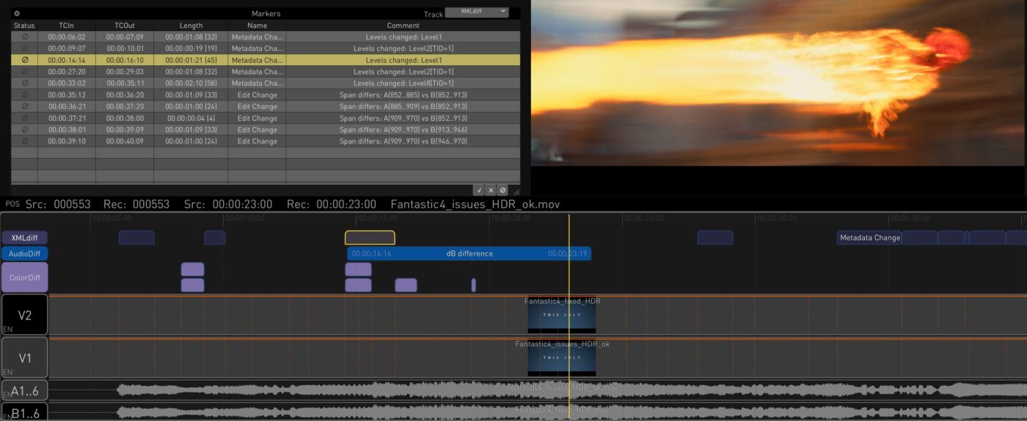Select the XMLdiff track header
Viewport: 1027px width, 421px height.
click(24, 238)
